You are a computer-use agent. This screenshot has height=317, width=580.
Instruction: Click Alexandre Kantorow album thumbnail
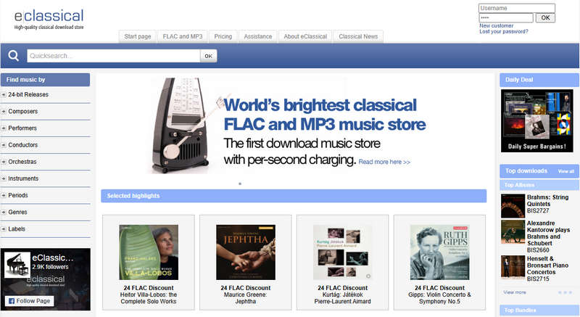[x=513, y=231]
